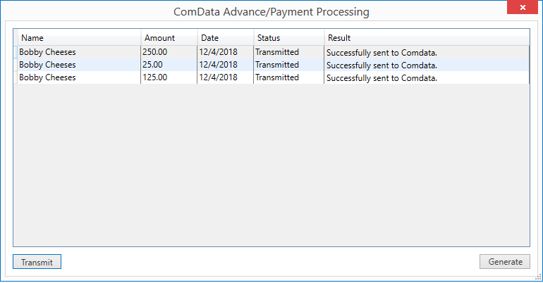The width and height of the screenshot is (543, 283).
Task: Click Transmitted status in the 250.00 row
Action: 277,52
